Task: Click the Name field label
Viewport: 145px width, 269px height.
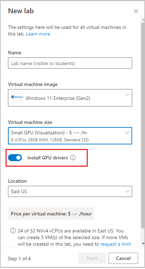Action: pos(15,53)
